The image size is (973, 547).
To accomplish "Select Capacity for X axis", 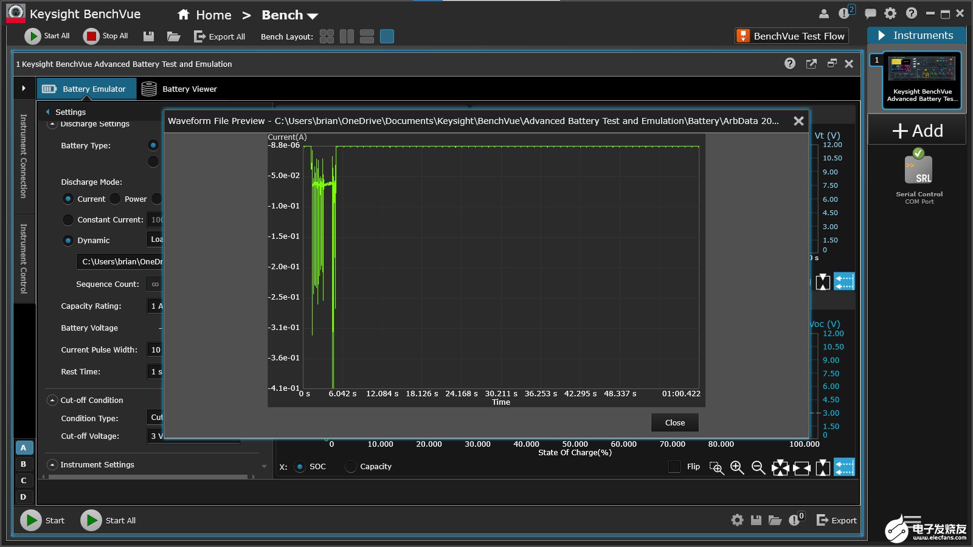I will [350, 467].
